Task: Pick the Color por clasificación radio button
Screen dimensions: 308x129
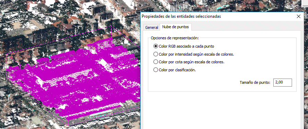Action: pos(156,70)
